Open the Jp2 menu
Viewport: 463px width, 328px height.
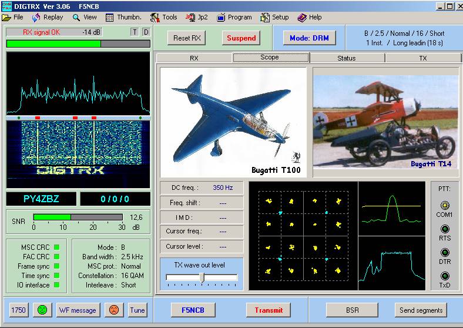197,17
